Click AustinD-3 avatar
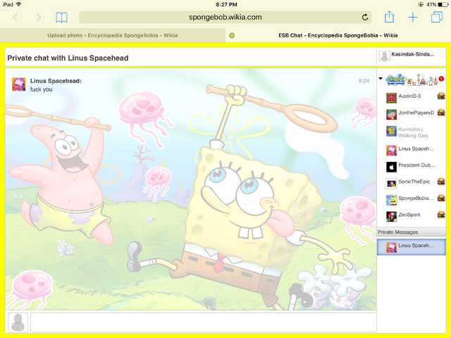The width and height of the screenshot is (451, 338). click(x=391, y=98)
